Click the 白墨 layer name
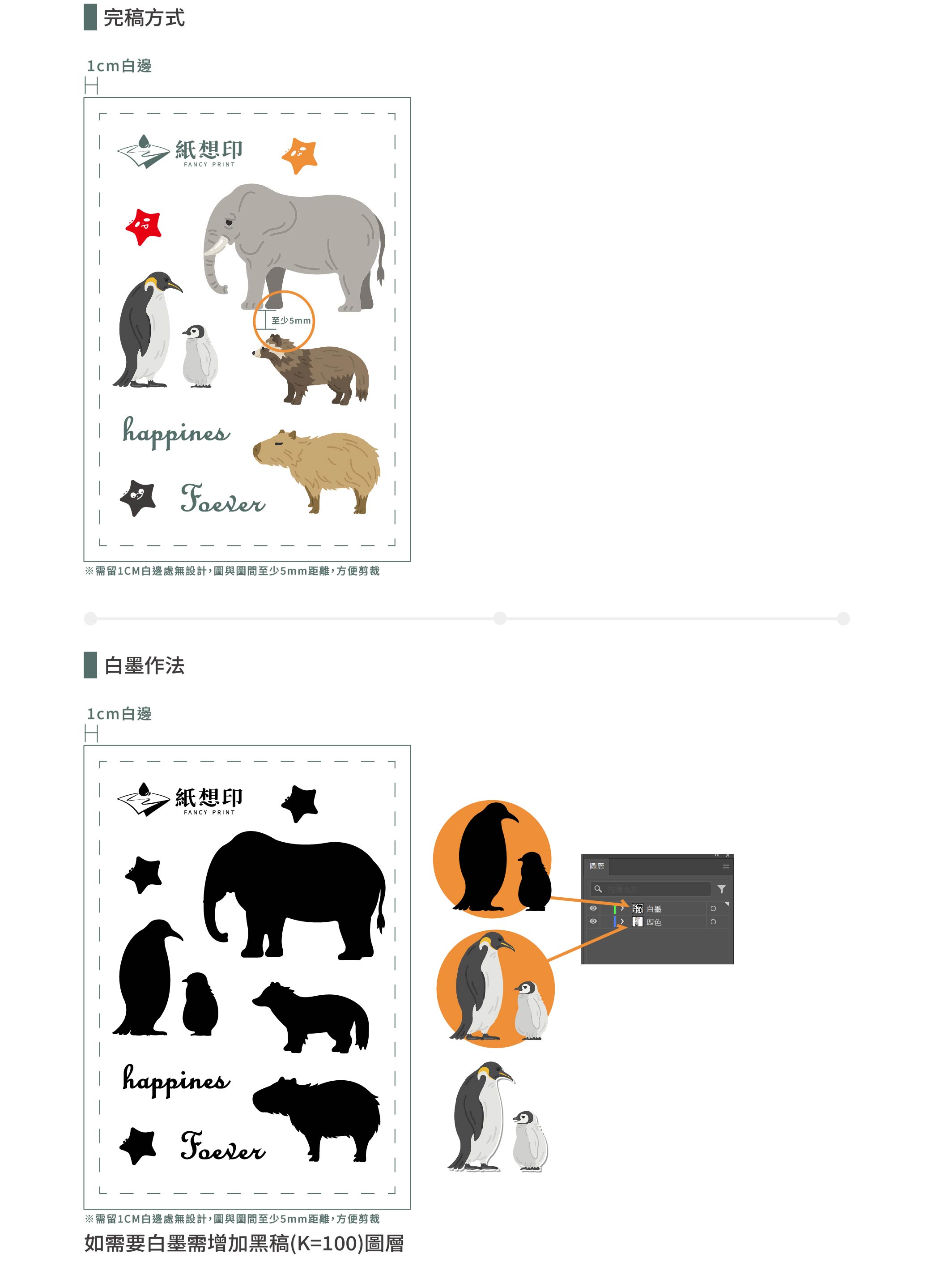Image resolution: width=932 pixels, height=1266 pixels. (x=654, y=909)
